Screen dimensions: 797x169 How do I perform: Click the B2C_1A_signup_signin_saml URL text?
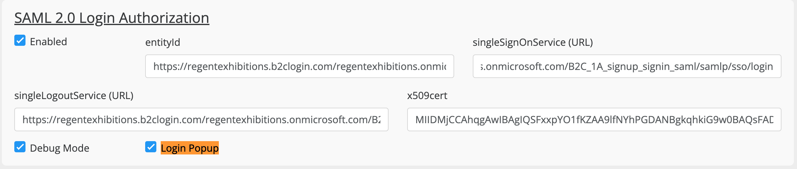click(x=627, y=67)
